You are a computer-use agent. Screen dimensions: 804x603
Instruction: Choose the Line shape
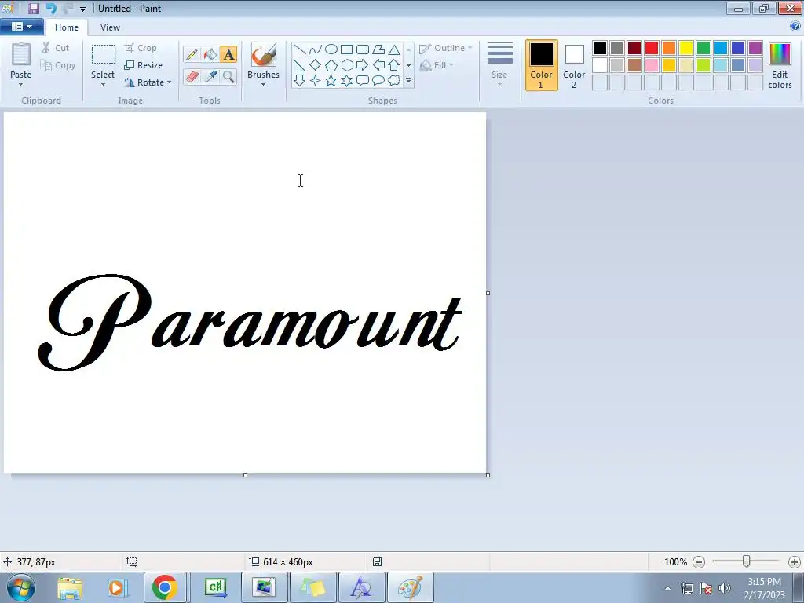(299, 49)
